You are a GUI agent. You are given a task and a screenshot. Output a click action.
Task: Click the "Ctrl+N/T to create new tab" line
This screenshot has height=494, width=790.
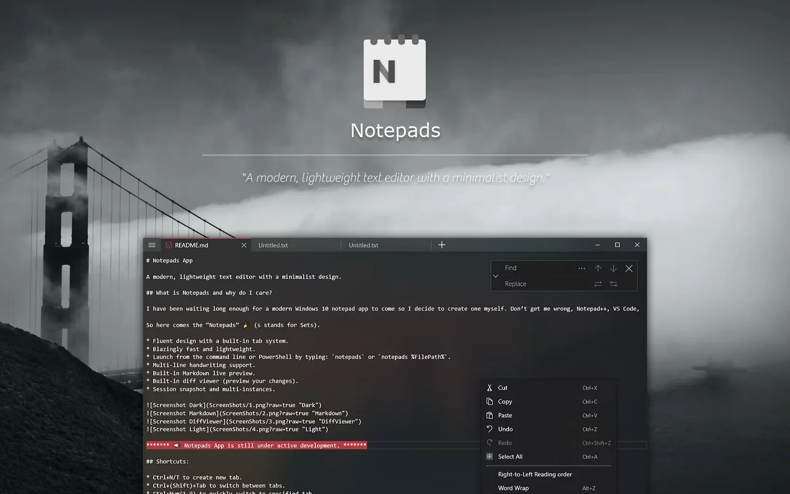(194, 478)
